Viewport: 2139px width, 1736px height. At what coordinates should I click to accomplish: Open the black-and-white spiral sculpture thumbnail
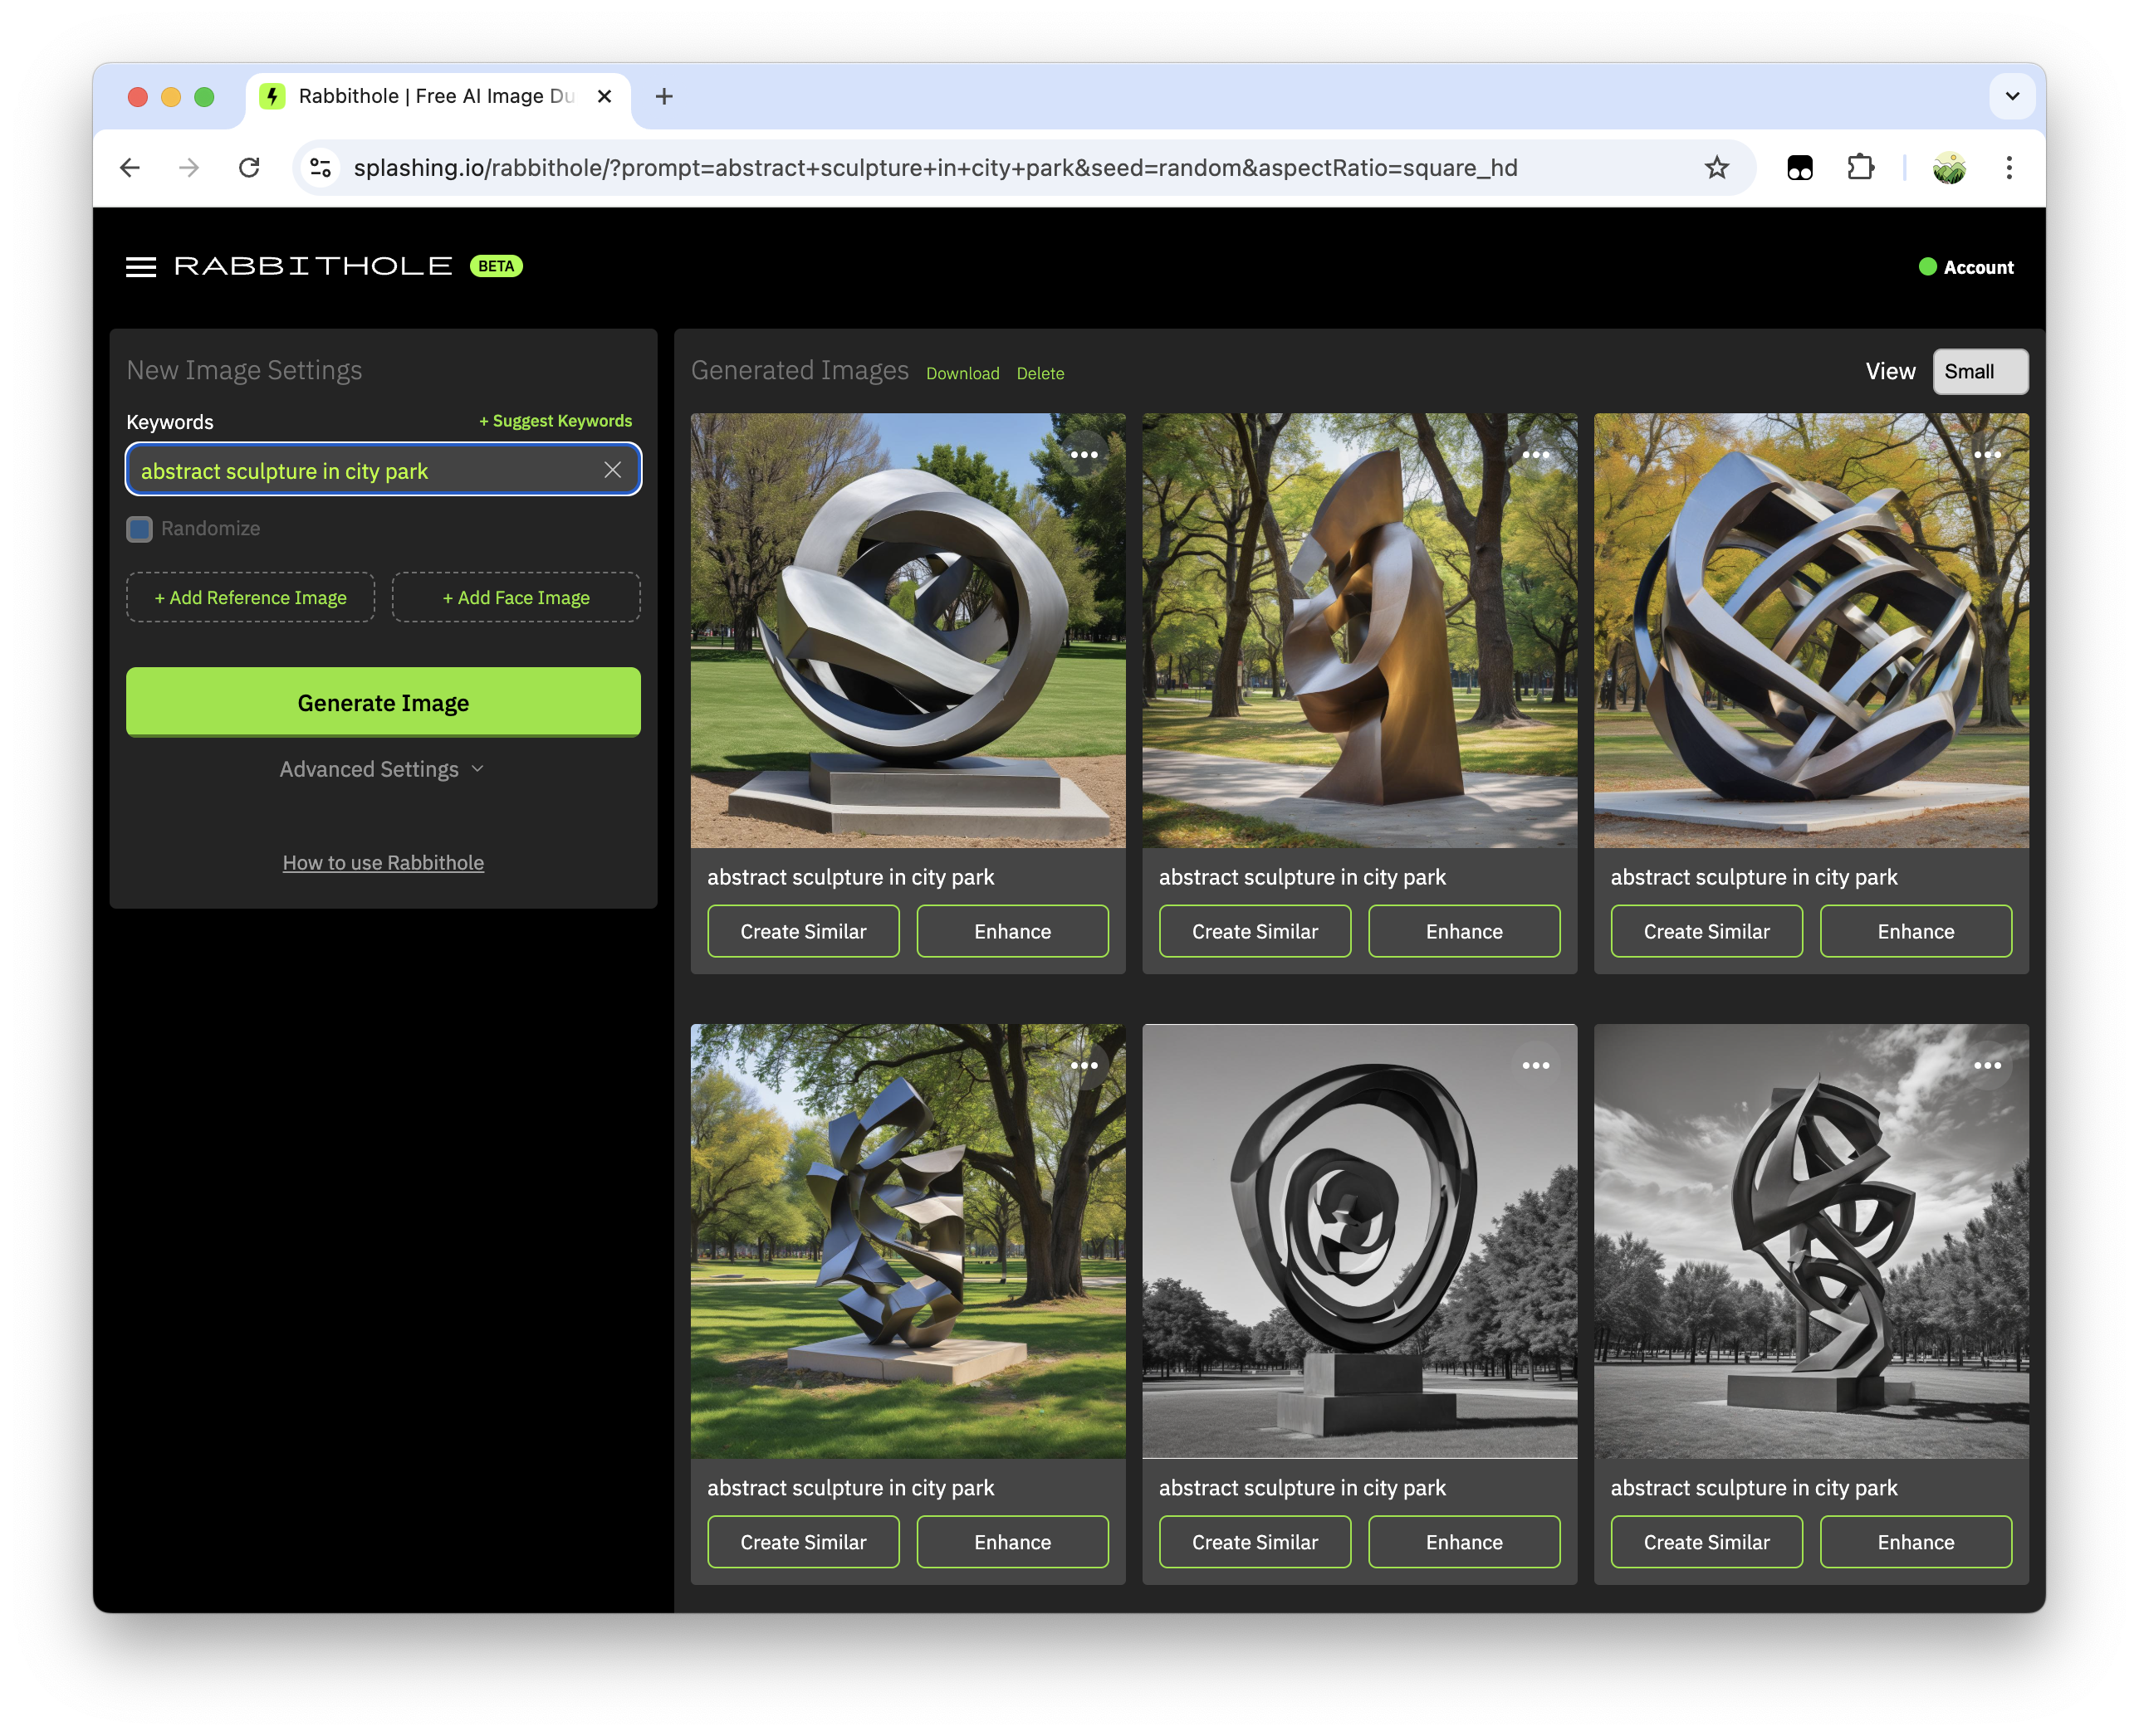[x=1359, y=1241]
